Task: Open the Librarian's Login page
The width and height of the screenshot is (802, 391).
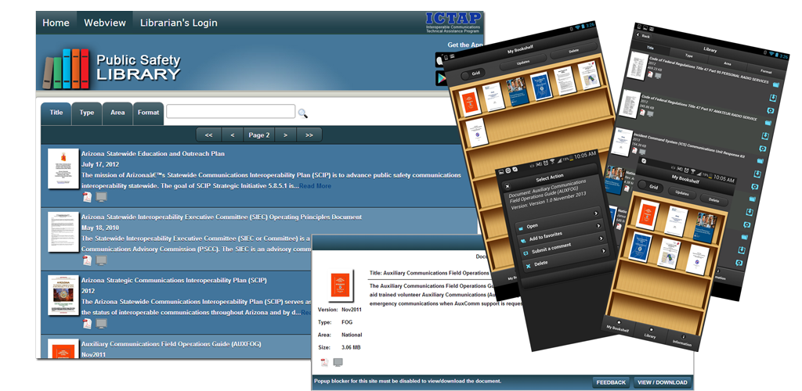Action: pyautogui.click(x=179, y=23)
